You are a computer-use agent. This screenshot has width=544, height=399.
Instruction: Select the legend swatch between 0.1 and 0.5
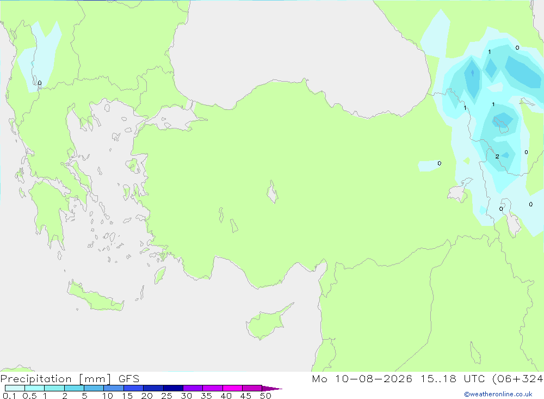[15, 388]
